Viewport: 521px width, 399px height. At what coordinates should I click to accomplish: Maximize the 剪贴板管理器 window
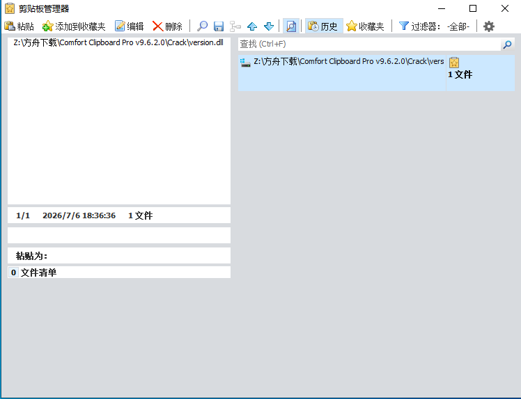coord(473,8)
